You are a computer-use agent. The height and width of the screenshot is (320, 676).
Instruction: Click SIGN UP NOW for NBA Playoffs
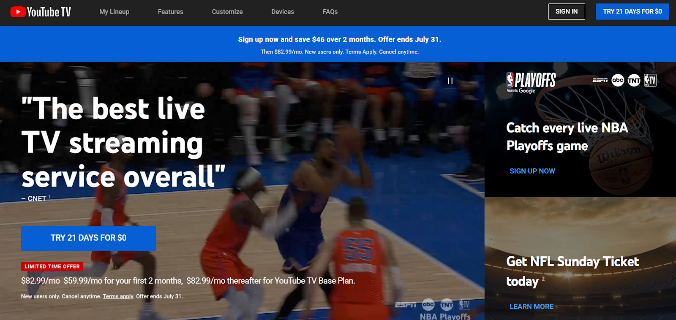pos(532,171)
